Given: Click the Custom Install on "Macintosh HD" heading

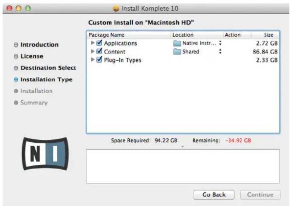Looking at the screenshot, I should click(x=141, y=22).
